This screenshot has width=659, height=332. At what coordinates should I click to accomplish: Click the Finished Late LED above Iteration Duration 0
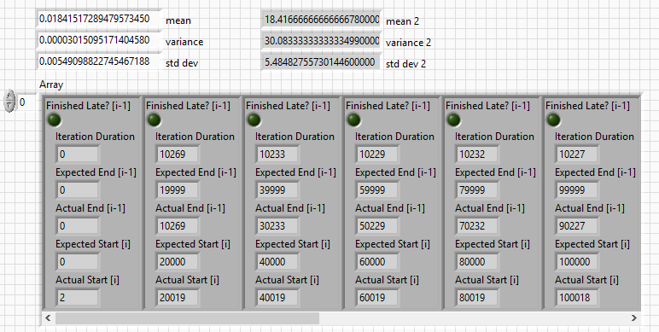click(54, 120)
